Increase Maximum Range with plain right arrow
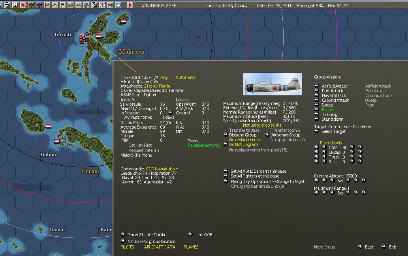 (x=348, y=192)
